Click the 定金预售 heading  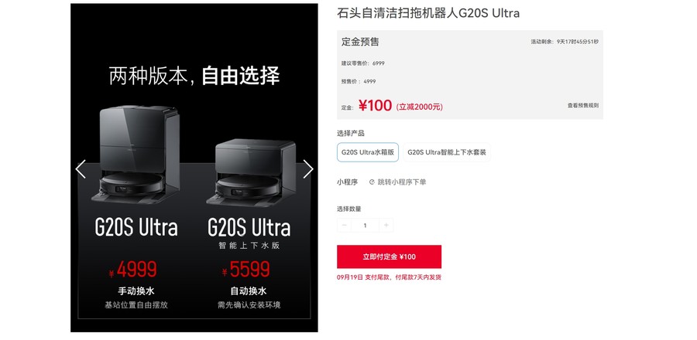coord(360,42)
